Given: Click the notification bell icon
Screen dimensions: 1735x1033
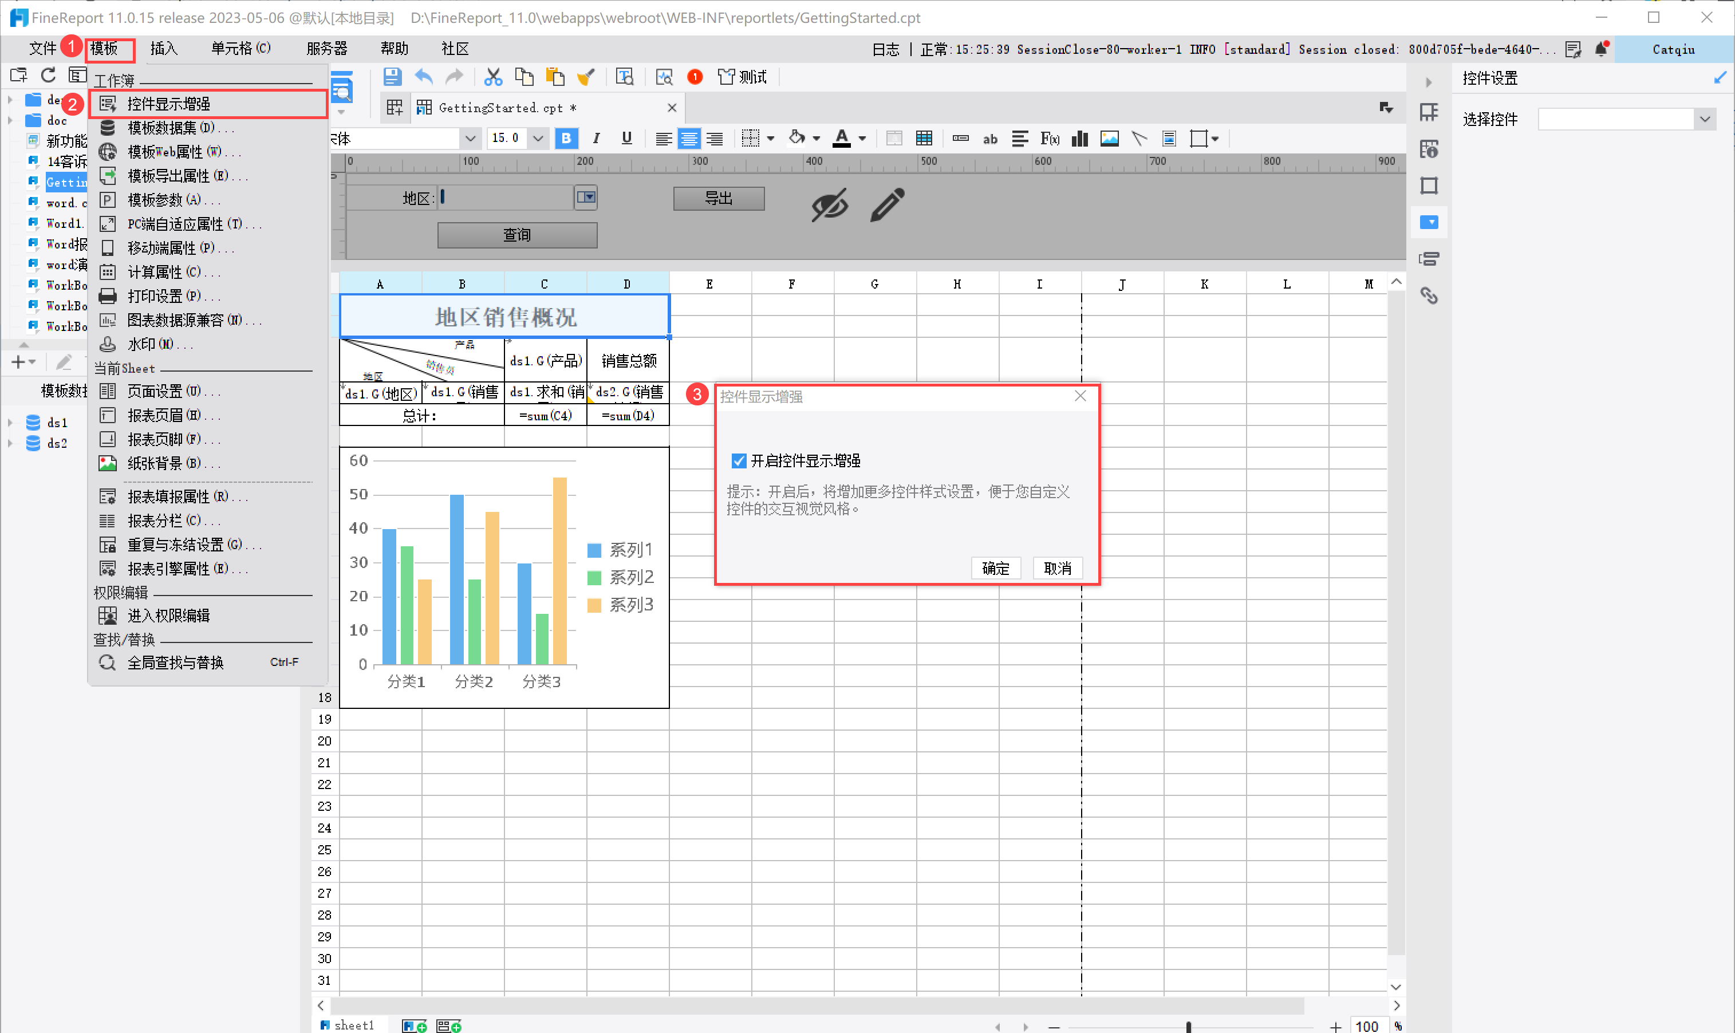Looking at the screenshot, I should (1600, 49).
